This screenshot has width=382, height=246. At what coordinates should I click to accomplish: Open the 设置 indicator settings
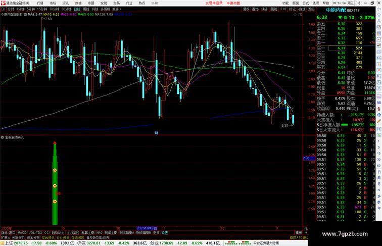tap(165, 233)
